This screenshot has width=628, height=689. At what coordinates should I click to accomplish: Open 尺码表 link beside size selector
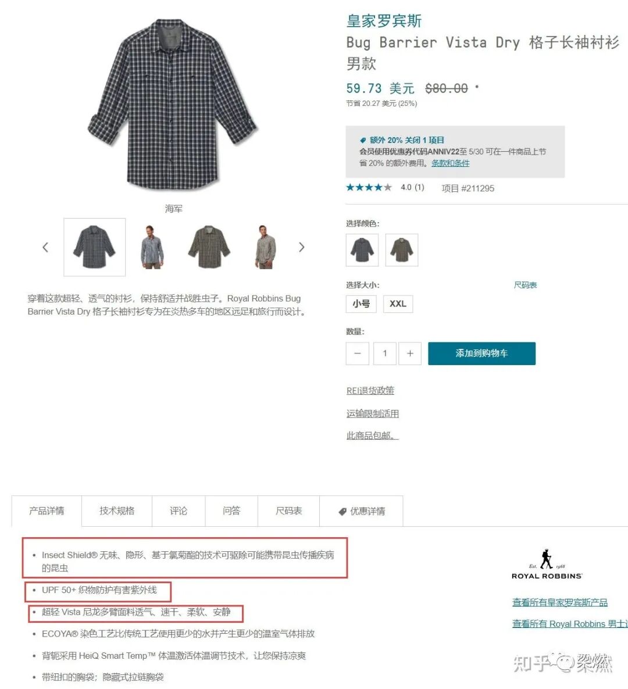pos(525,285)
